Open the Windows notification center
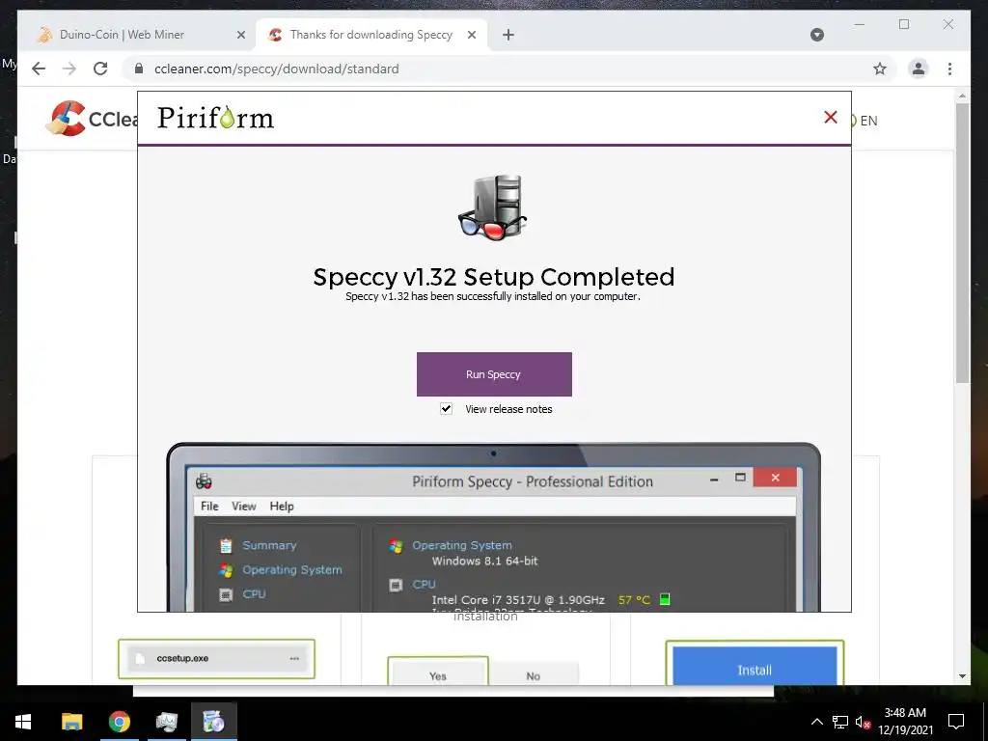Viewport: 988px width, 741px height. click(x=956, y=722)
